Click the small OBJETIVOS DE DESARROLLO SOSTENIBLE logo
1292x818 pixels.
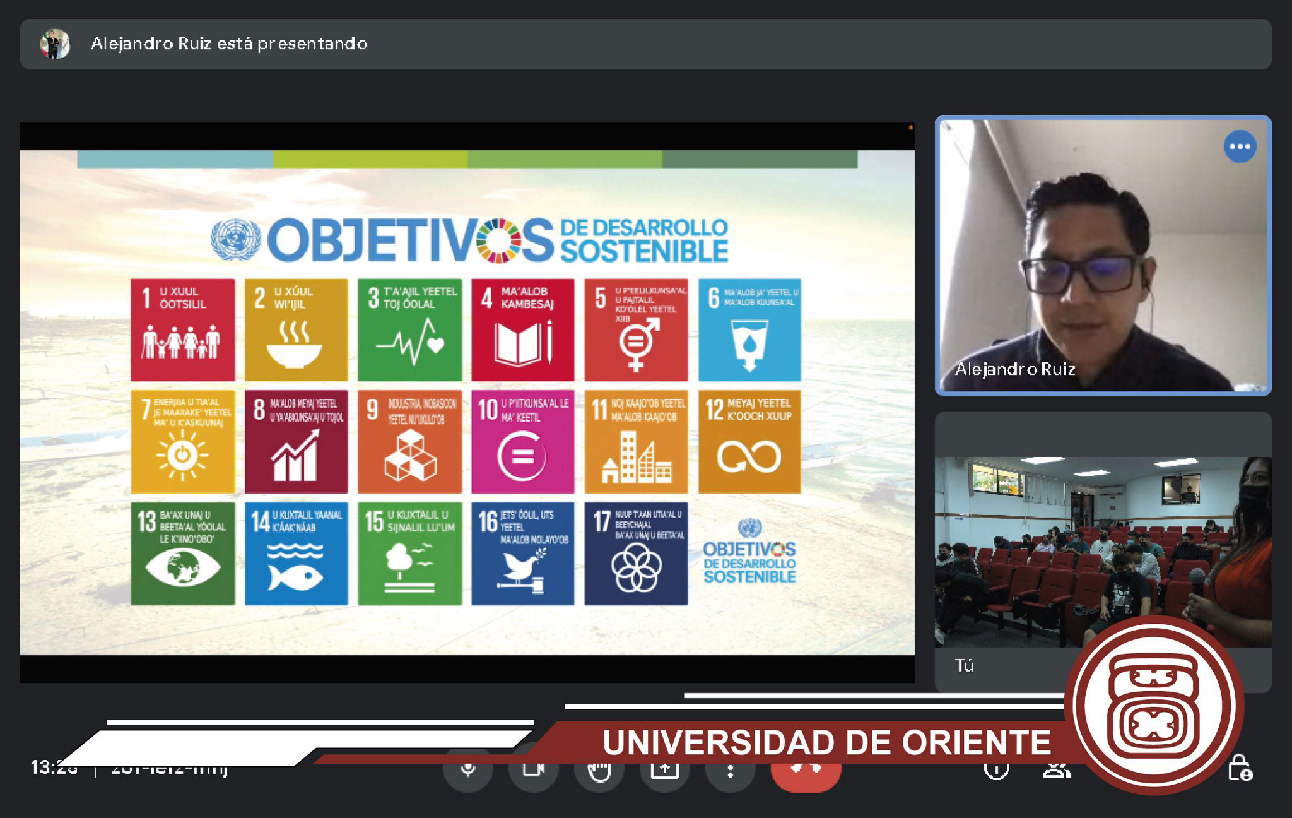pos(749,552)
